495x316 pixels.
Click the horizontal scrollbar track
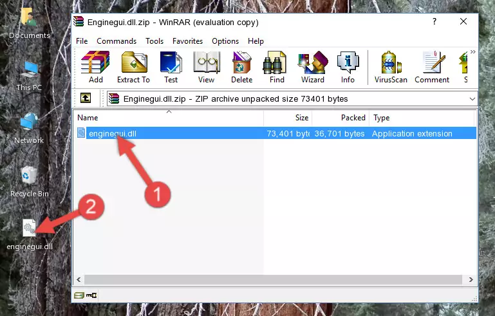273,279
